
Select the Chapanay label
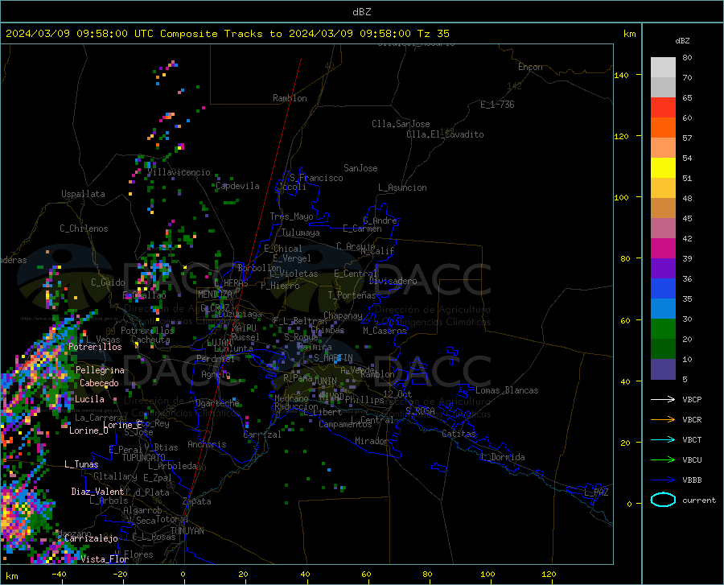pyautogui.click(x=343, y=315)
